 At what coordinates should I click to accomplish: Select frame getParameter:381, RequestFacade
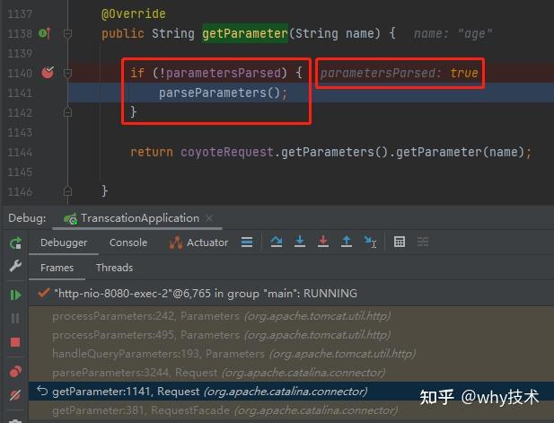coord(291,410)
